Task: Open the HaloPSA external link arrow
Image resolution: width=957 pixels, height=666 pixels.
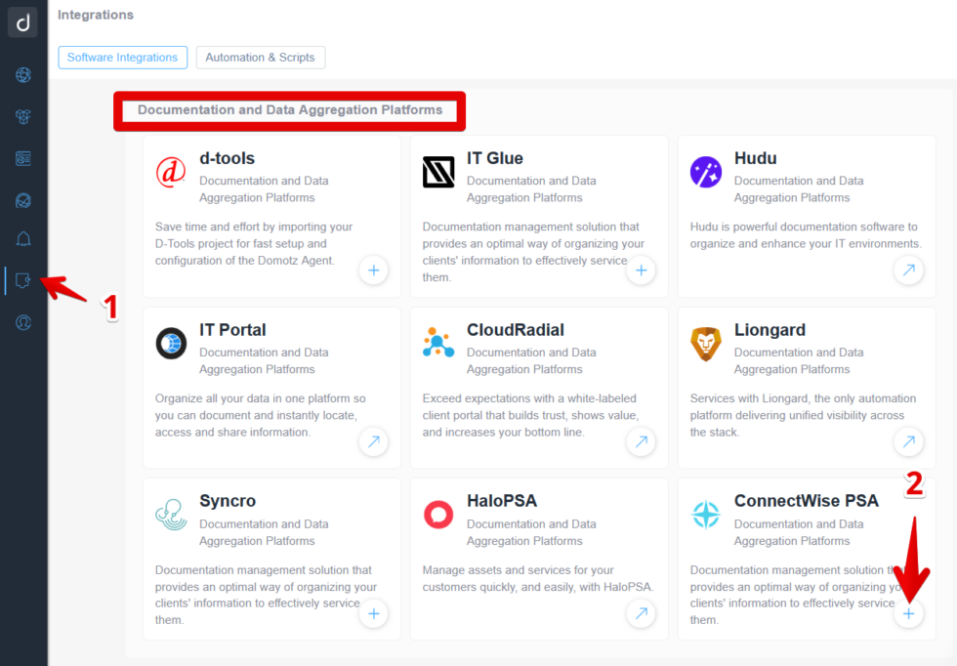Action: pyautogui.click(x=641, y=614)
